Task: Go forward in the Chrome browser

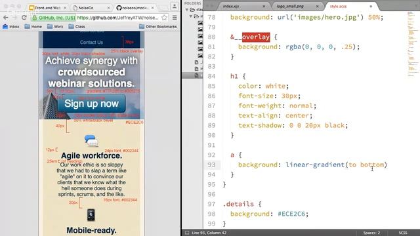Action: pyautogui.click(x=14, y=18)
